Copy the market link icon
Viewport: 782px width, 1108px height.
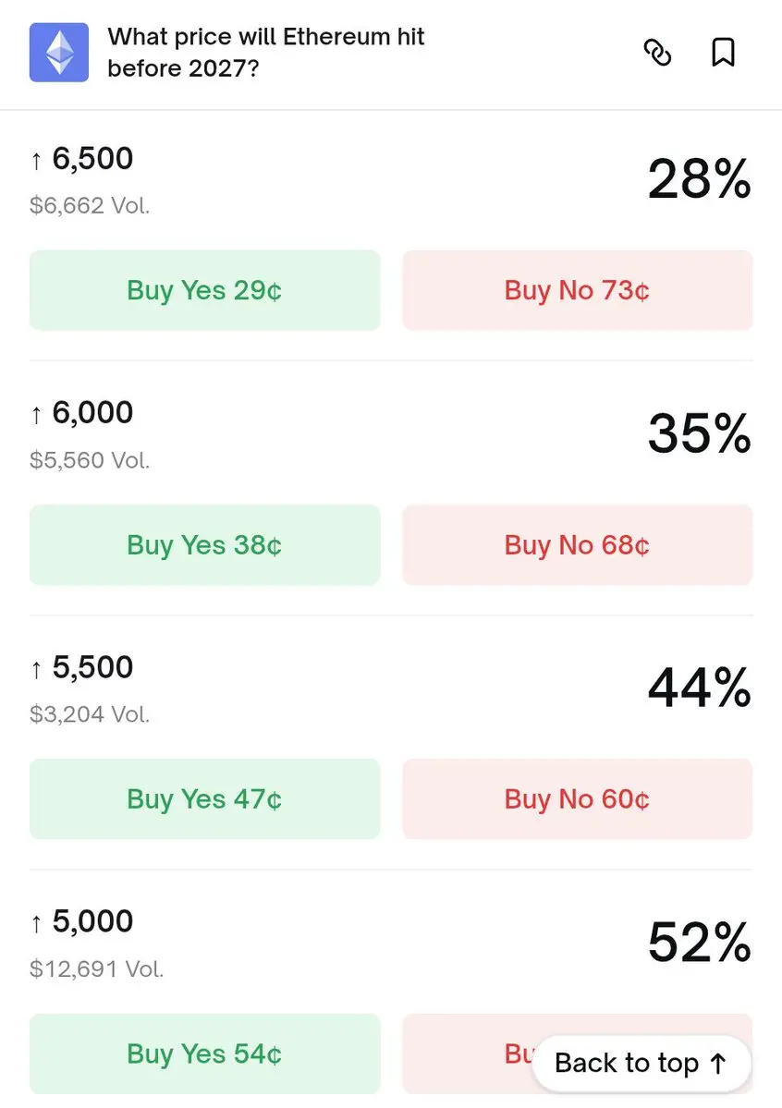[x=657, y=53]
